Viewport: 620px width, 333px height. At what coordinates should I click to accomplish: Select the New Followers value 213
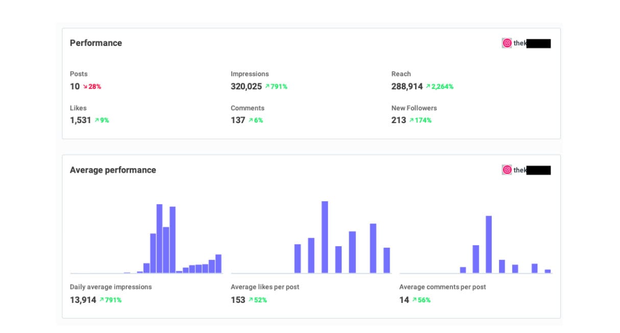point(399,120)
